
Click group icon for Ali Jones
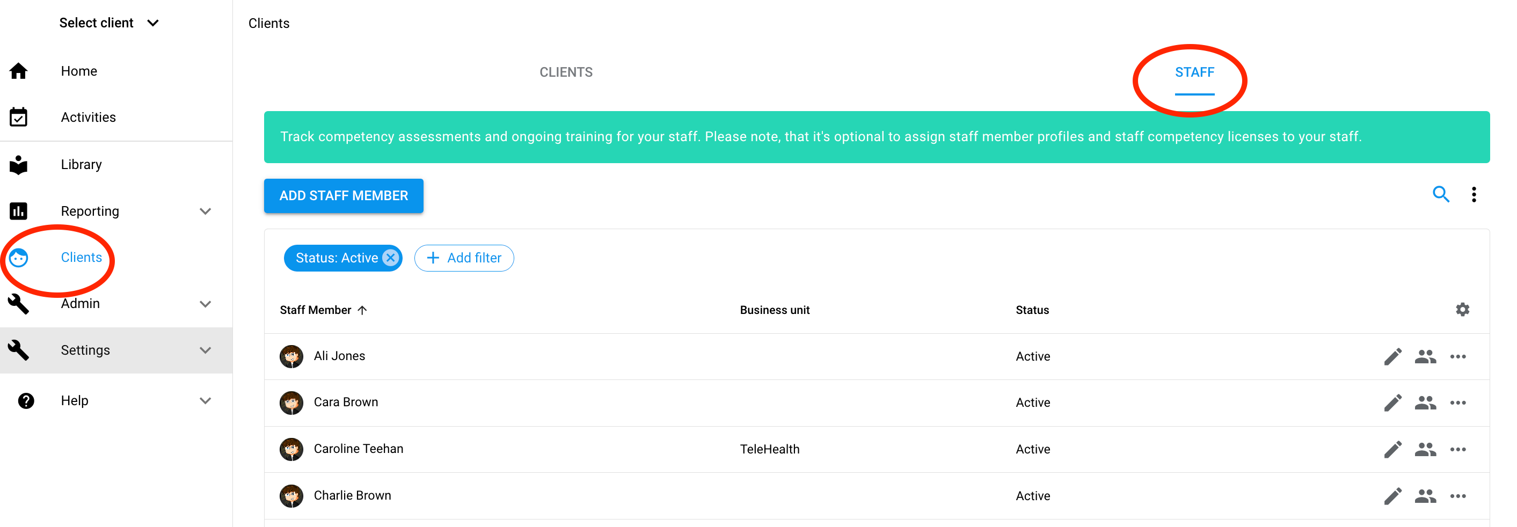point(1425,356)
